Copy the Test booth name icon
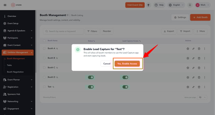Viewport: 215px width, 115px height. pos(53,87)
